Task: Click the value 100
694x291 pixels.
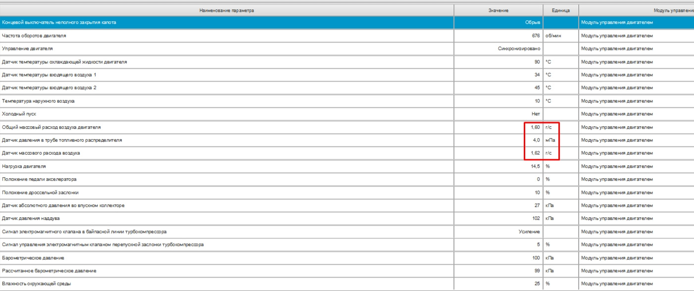Action: [x=536, y=258]
